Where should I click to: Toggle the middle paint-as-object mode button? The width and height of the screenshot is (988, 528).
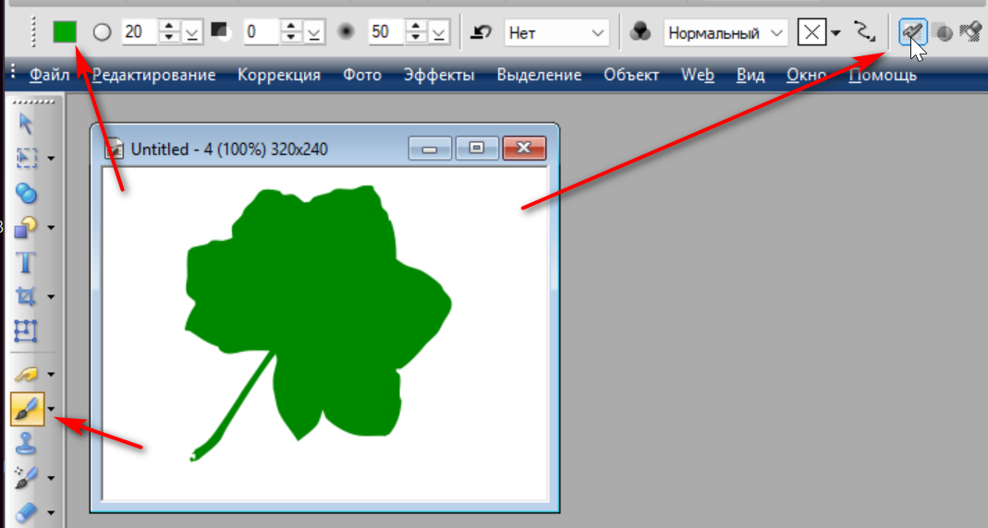tap(943, 32)
